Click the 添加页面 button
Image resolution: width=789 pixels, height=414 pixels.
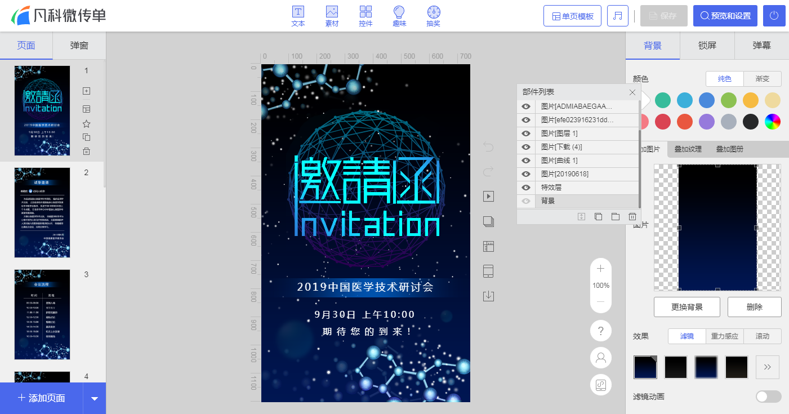coord(42,398)
